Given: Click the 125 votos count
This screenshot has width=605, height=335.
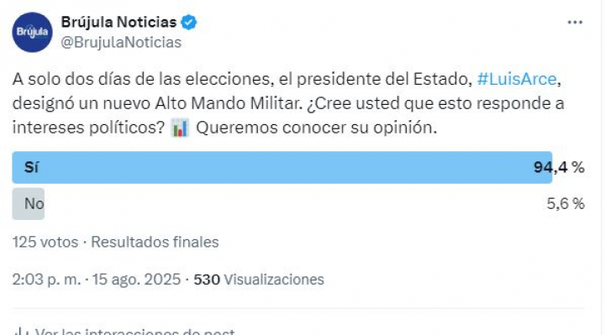Looking at the screenshot, I should point(45,242).
